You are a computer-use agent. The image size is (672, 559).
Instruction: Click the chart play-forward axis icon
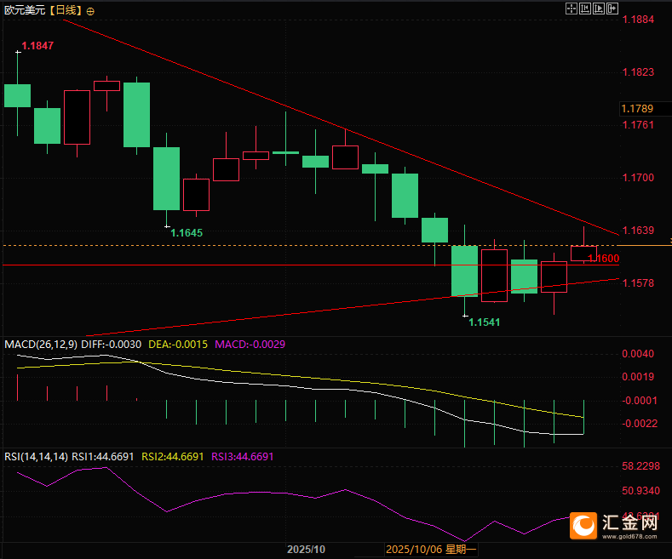(599, 9)
